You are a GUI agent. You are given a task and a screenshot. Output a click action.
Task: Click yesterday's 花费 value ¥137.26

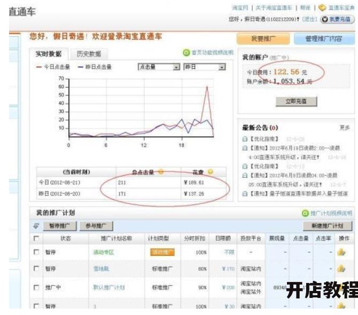coord(194,194)
